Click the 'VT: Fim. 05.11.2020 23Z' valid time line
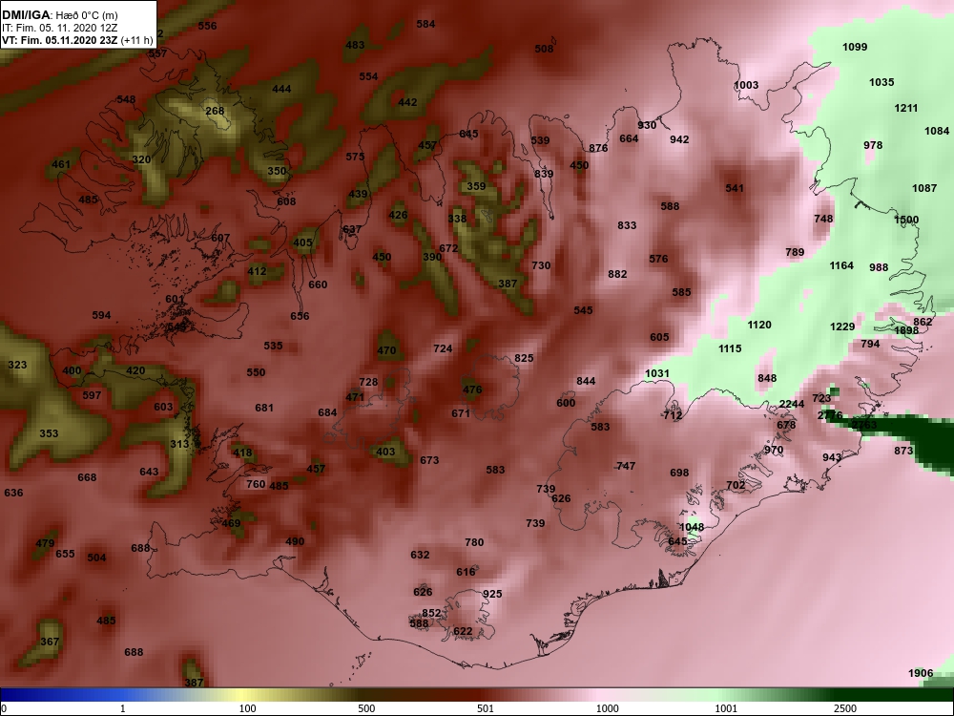This screenshot has width=954, height=716. tap(59, 40)
